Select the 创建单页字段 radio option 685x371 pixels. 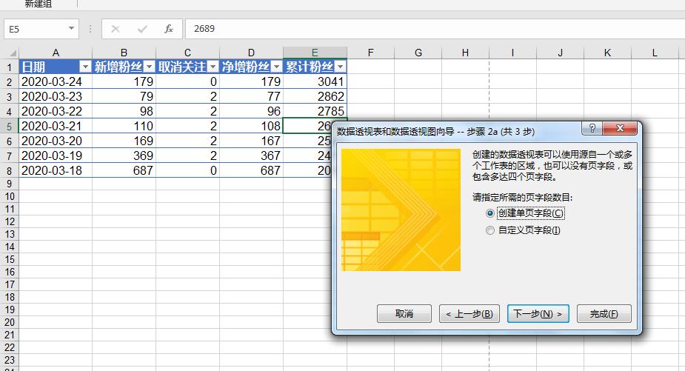(490, 213)
